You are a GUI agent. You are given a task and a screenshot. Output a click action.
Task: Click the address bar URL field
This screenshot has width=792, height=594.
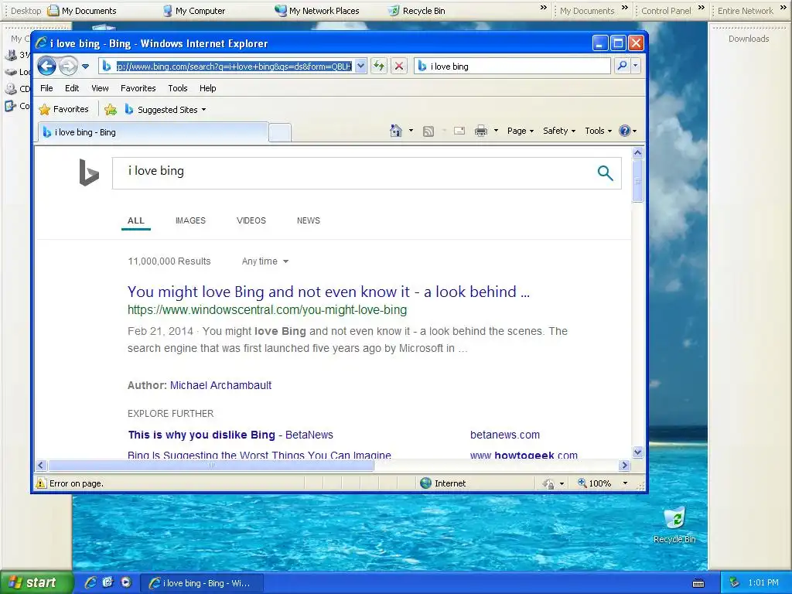click(234, 67)
